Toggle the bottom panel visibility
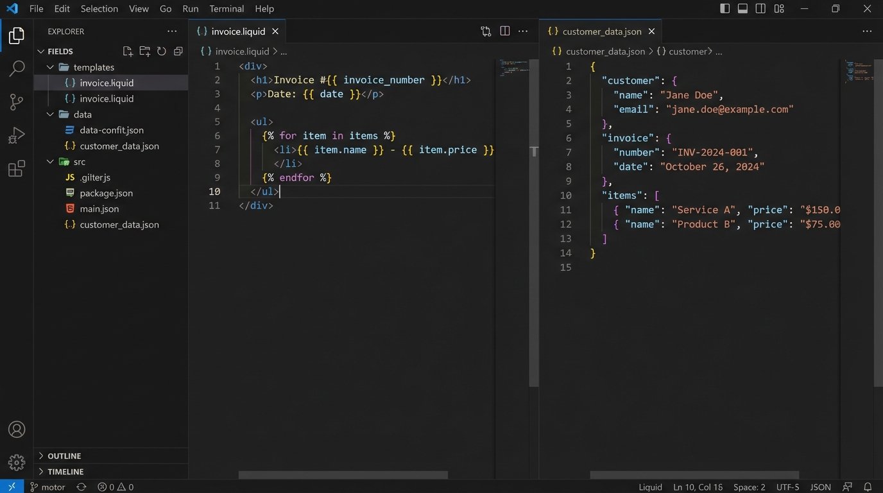 (x=742, y=8)
